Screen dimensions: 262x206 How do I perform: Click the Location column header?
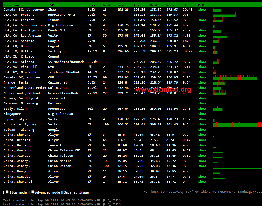(11, 5)
